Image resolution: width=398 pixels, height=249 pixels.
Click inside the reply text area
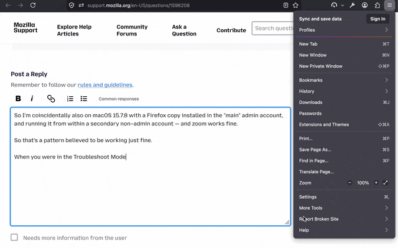[x=150, y=166]
